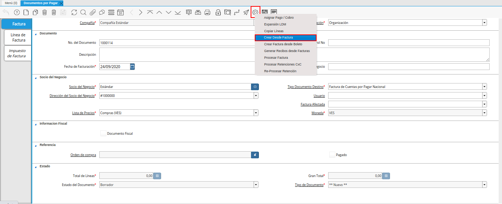Open the help question mark icon
Viewport: 502px width, 204px height.
(16, 12)
